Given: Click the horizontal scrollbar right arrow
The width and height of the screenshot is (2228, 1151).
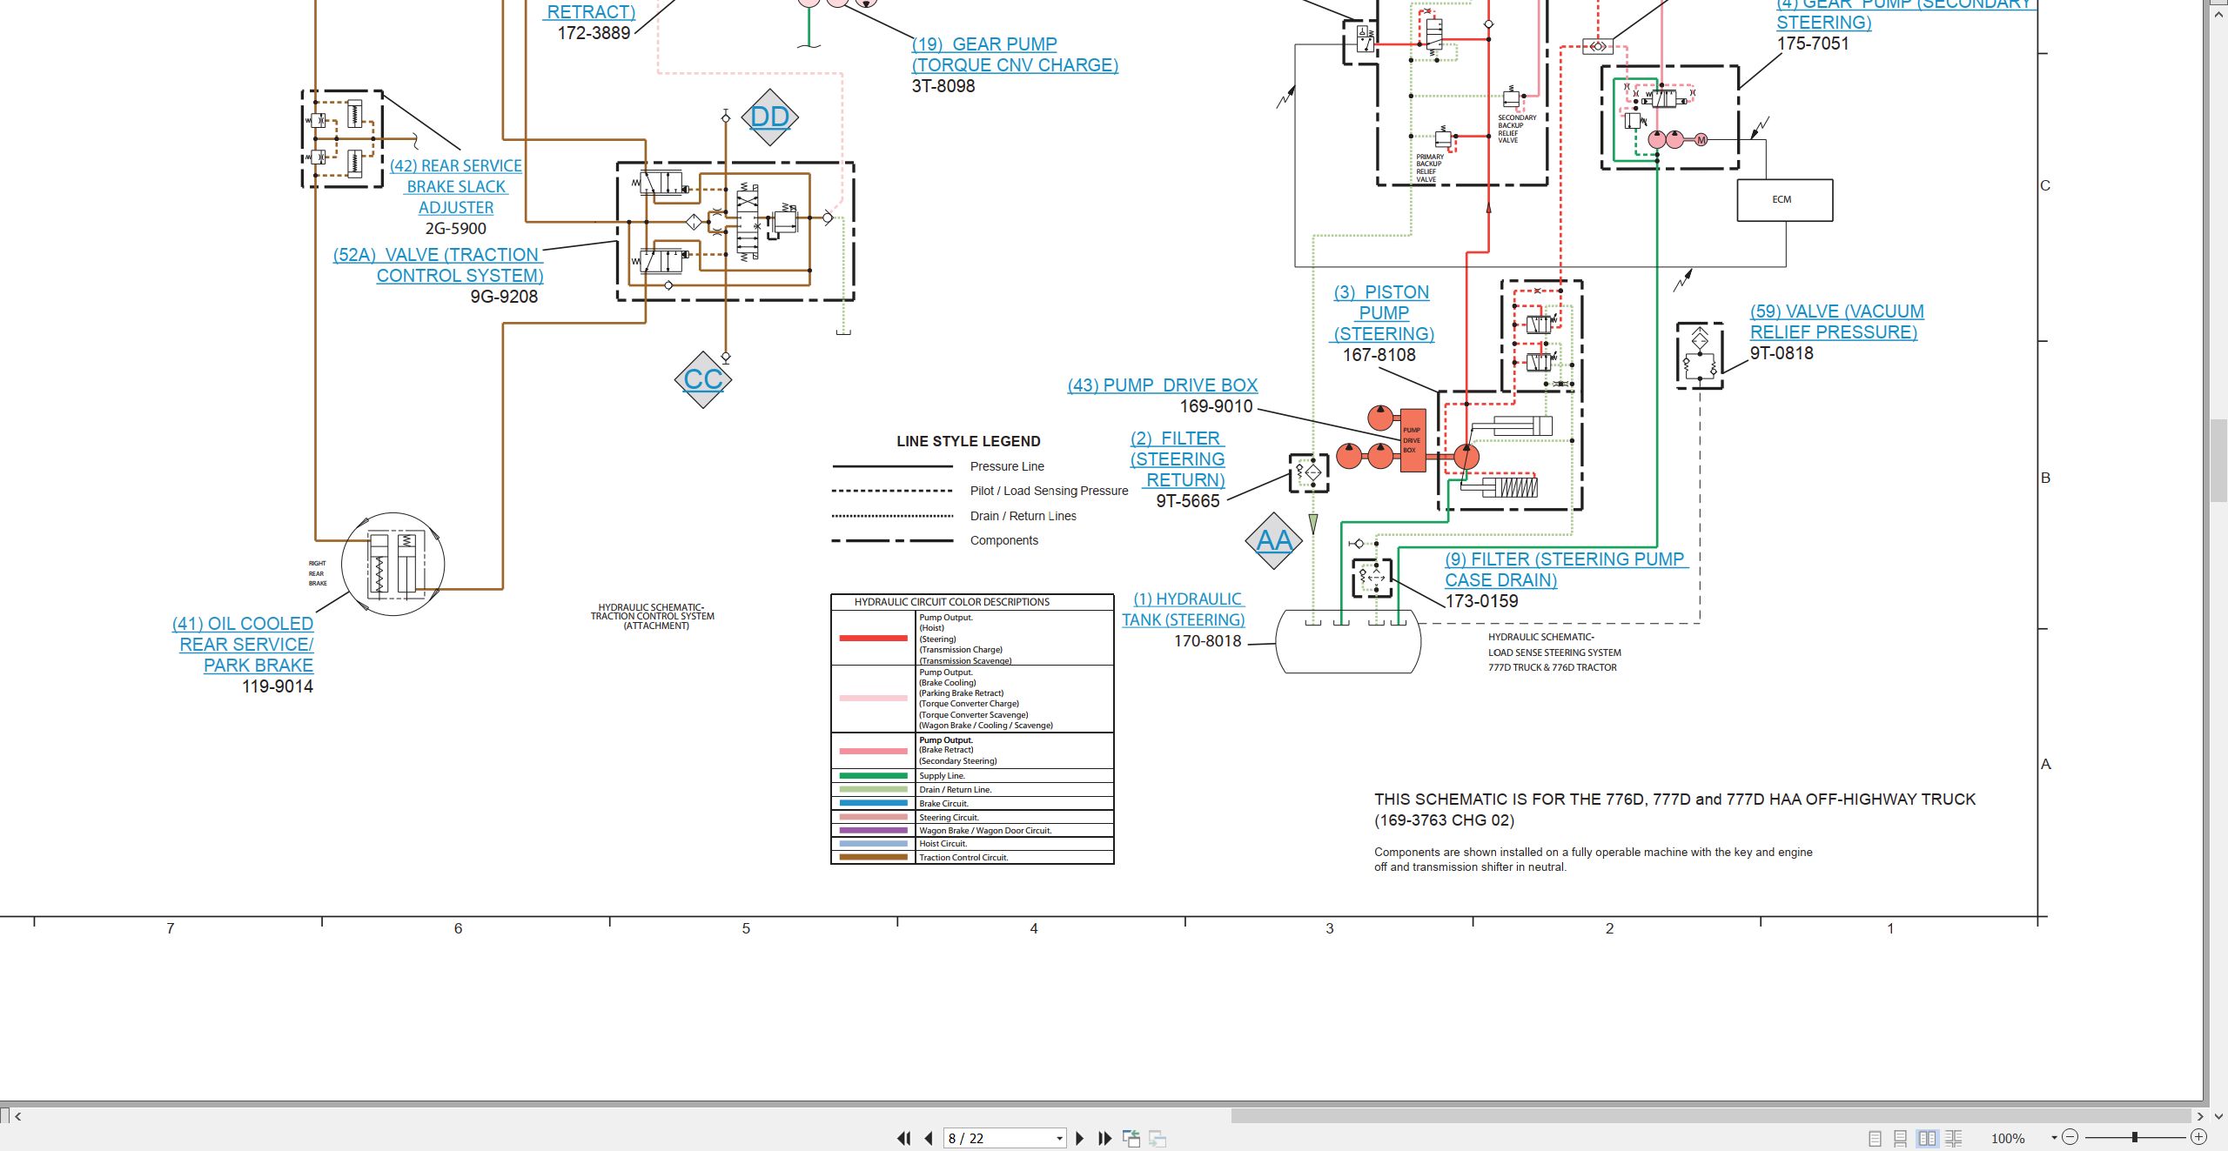Looking at the screenshot, I should (2200, 1116).
